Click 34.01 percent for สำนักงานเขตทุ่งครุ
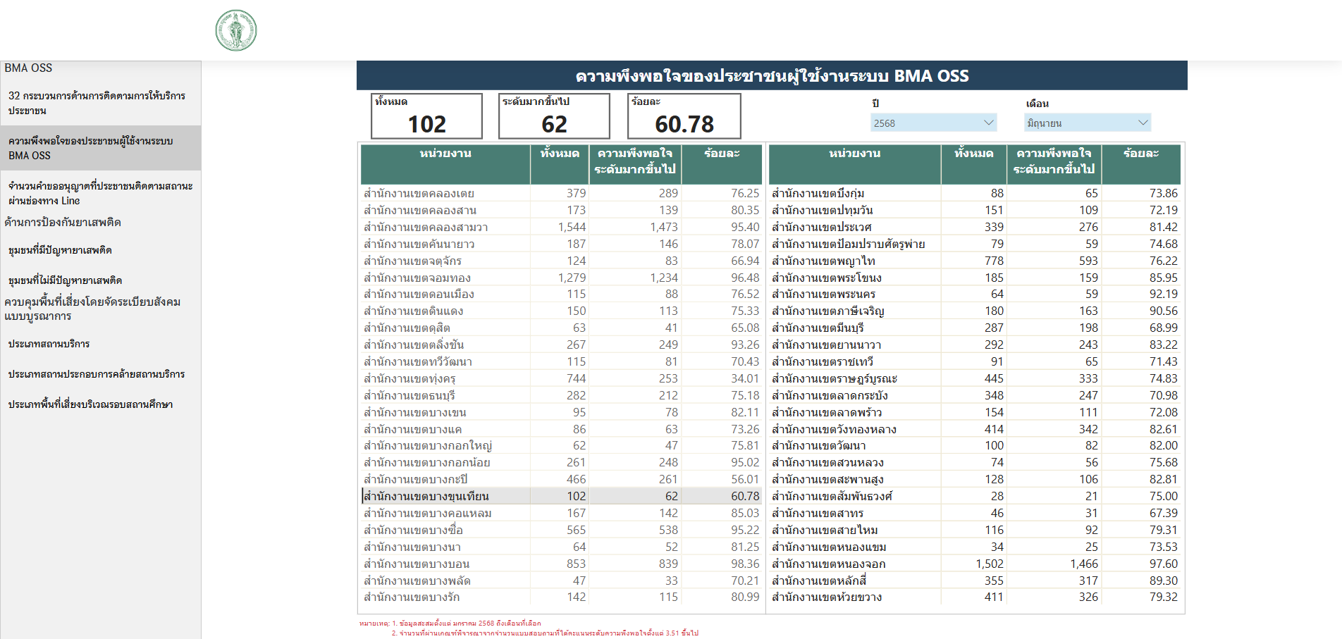This screenshot has height=639, width=1342. pos(745,378)
